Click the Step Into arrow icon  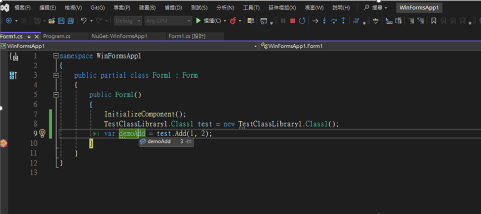tap(324, 21)
